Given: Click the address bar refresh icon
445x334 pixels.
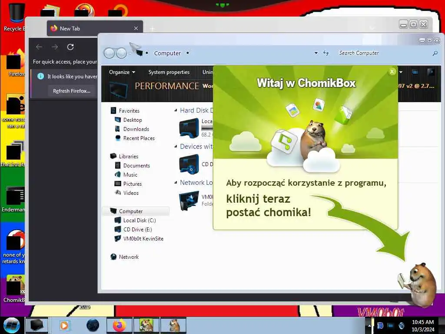Looking at the screenshot, I should click(x=326, y=53).
